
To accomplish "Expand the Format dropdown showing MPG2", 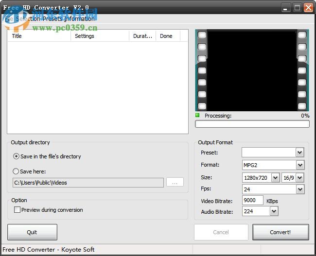I will 300,165.
